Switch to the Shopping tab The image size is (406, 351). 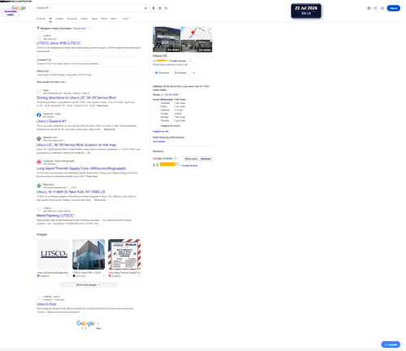tap(72, 19)
